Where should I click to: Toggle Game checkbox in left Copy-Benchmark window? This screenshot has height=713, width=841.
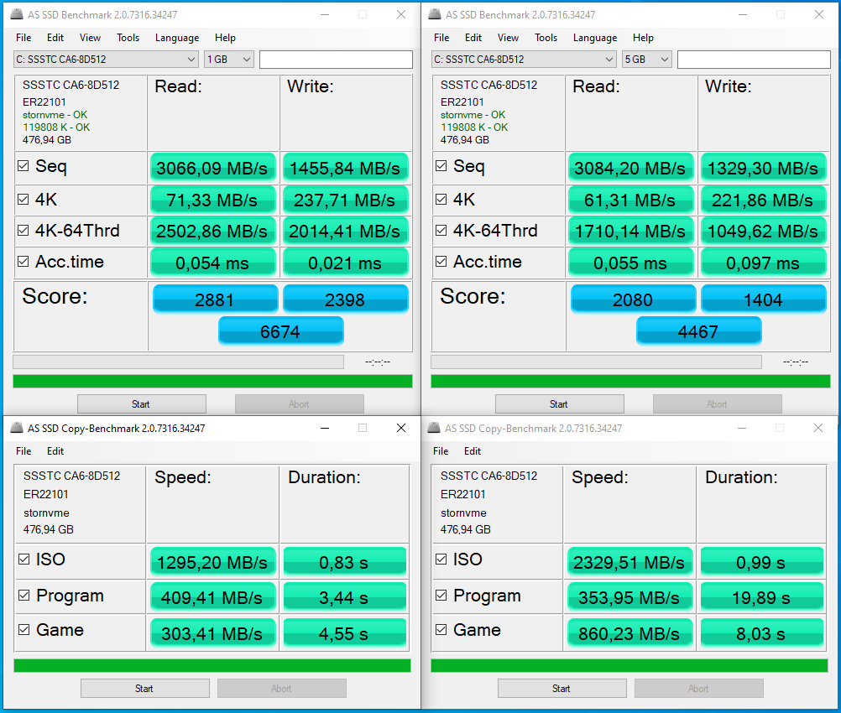pos(24,629)
